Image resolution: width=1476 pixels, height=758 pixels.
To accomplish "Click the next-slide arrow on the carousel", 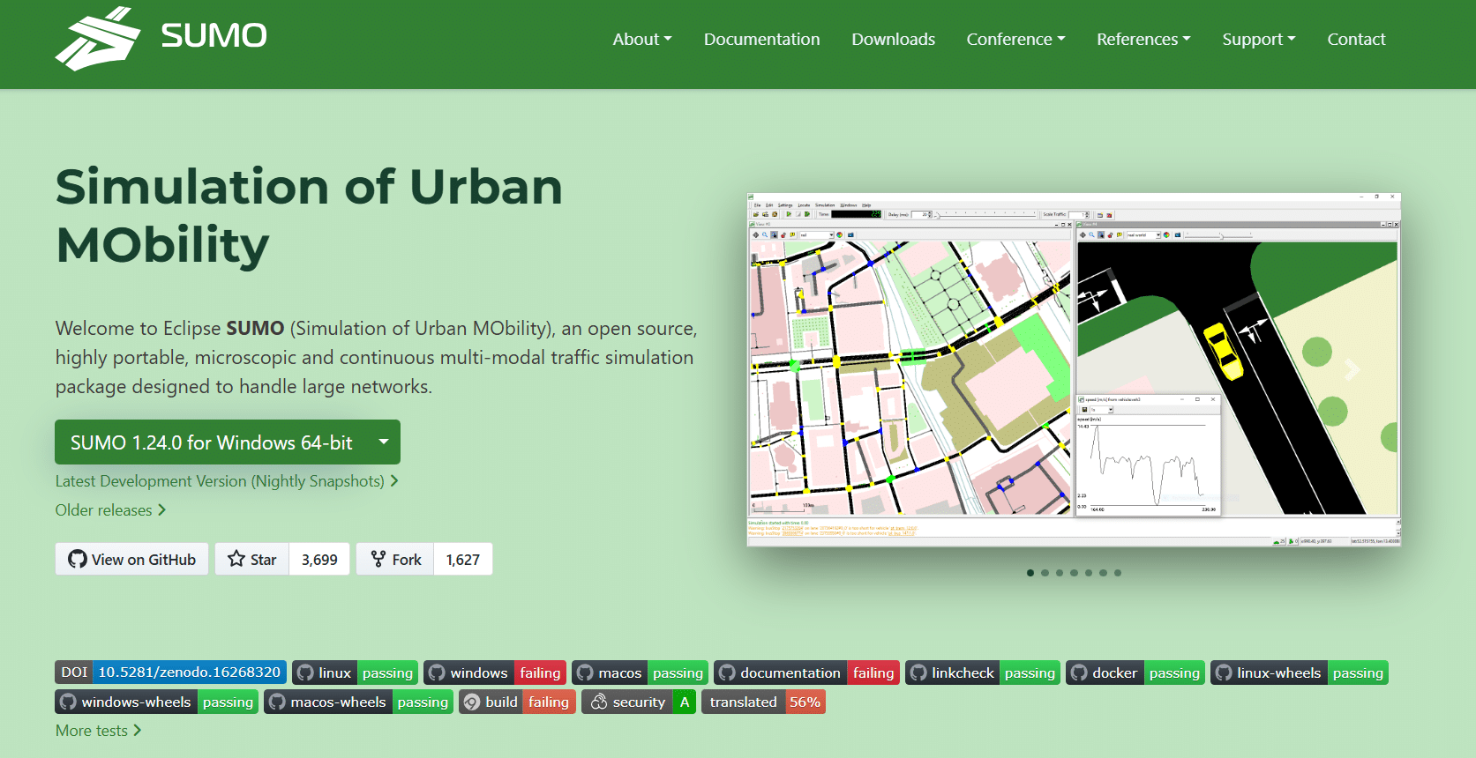I will tap(1352, 369).
